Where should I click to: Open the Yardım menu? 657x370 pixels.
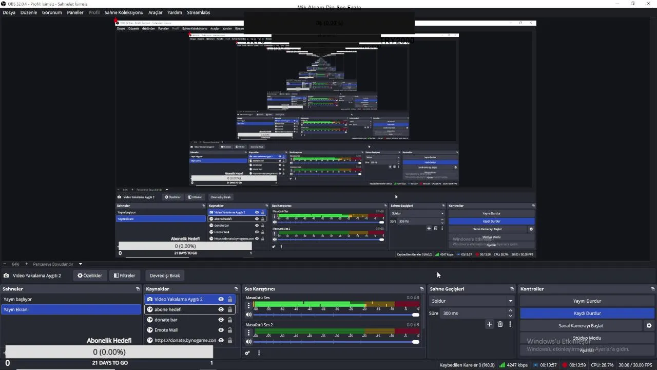pyautogui.click(x=175, y=12)
